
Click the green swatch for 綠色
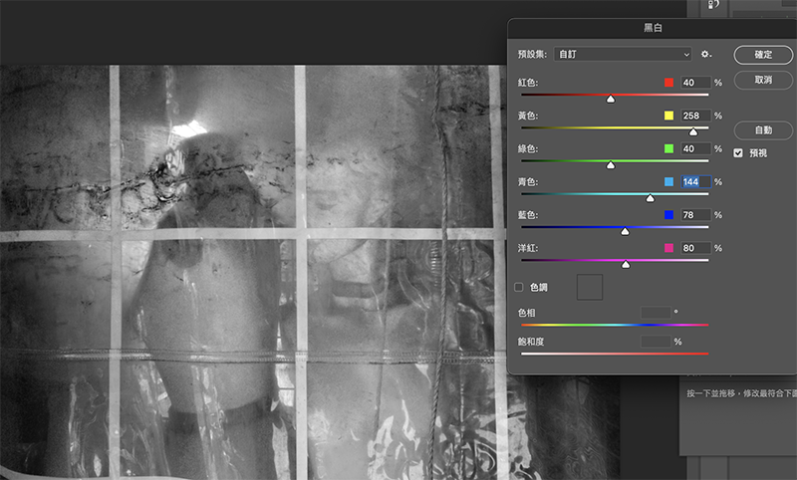point(669,148)
